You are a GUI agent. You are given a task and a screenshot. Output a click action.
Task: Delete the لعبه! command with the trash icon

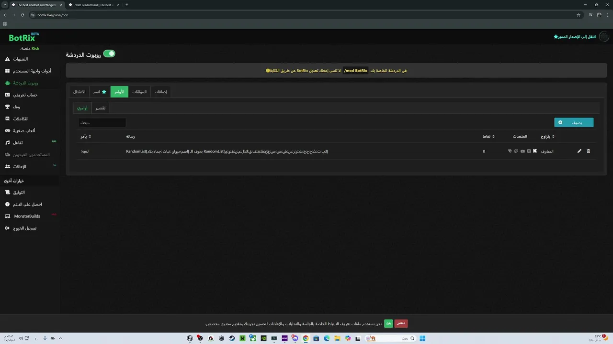(x=589, y=151)
